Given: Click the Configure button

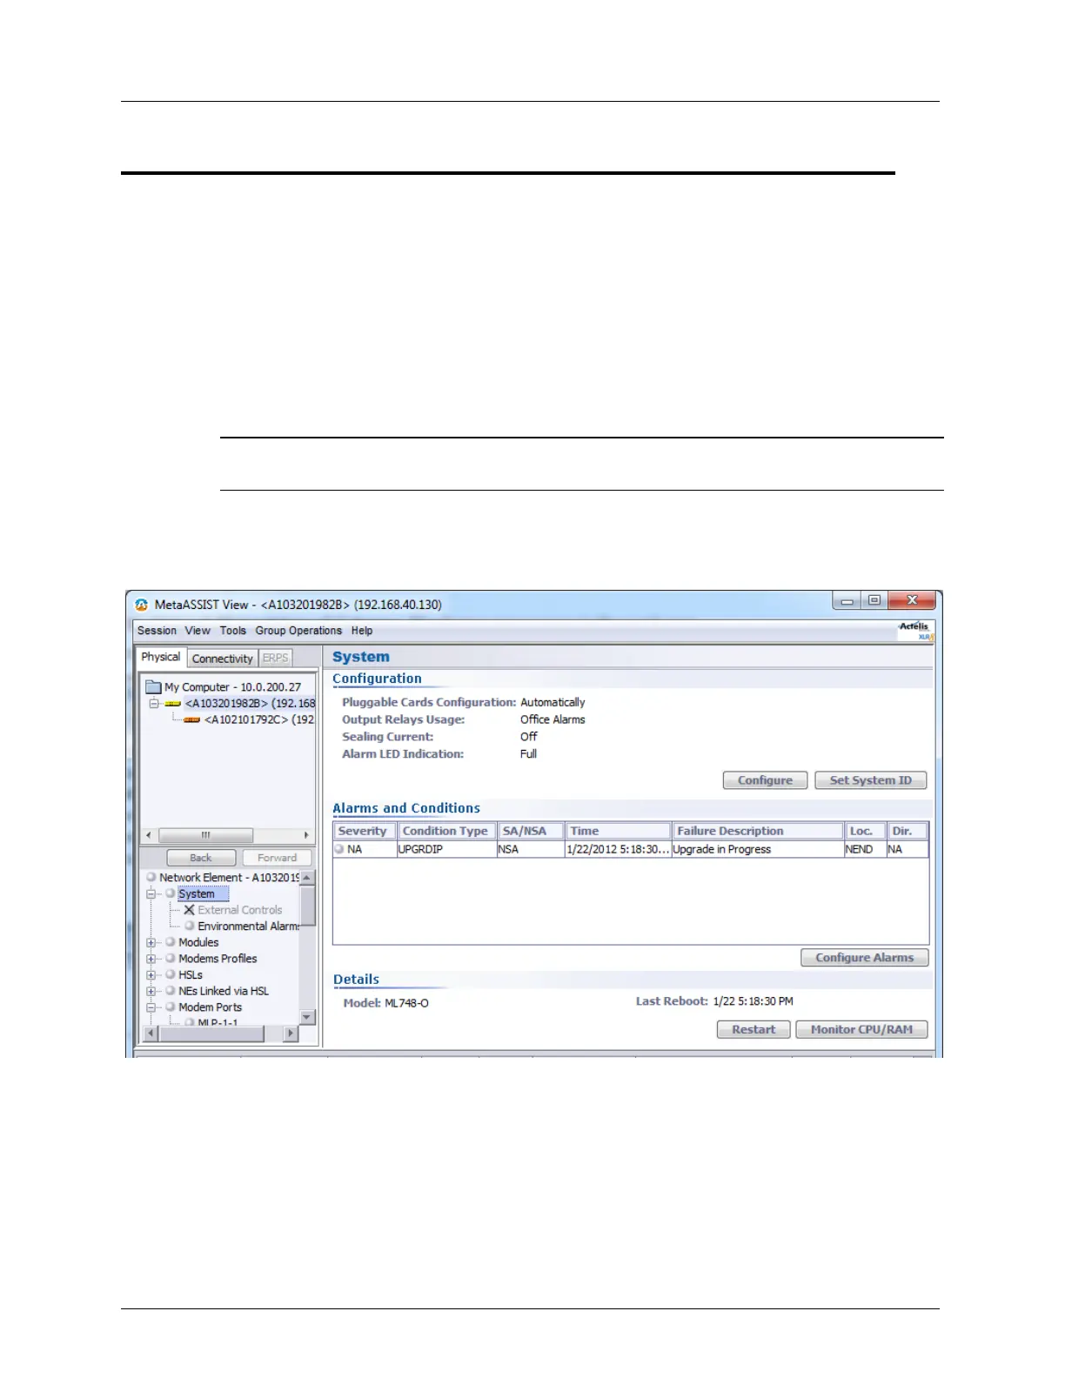Looking at the screenshot, I should [x=765, y=780].
